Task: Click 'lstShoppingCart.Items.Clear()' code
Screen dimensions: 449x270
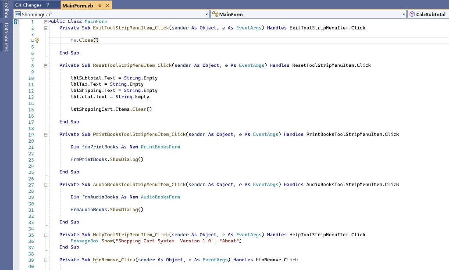Action: click(x=111, y=109)
